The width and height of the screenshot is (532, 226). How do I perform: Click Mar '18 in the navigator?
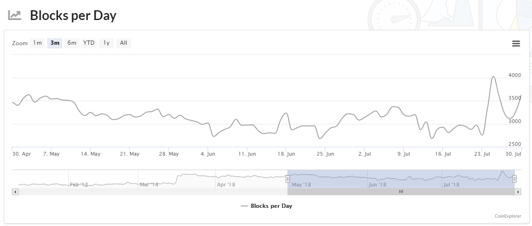point(149,185)
